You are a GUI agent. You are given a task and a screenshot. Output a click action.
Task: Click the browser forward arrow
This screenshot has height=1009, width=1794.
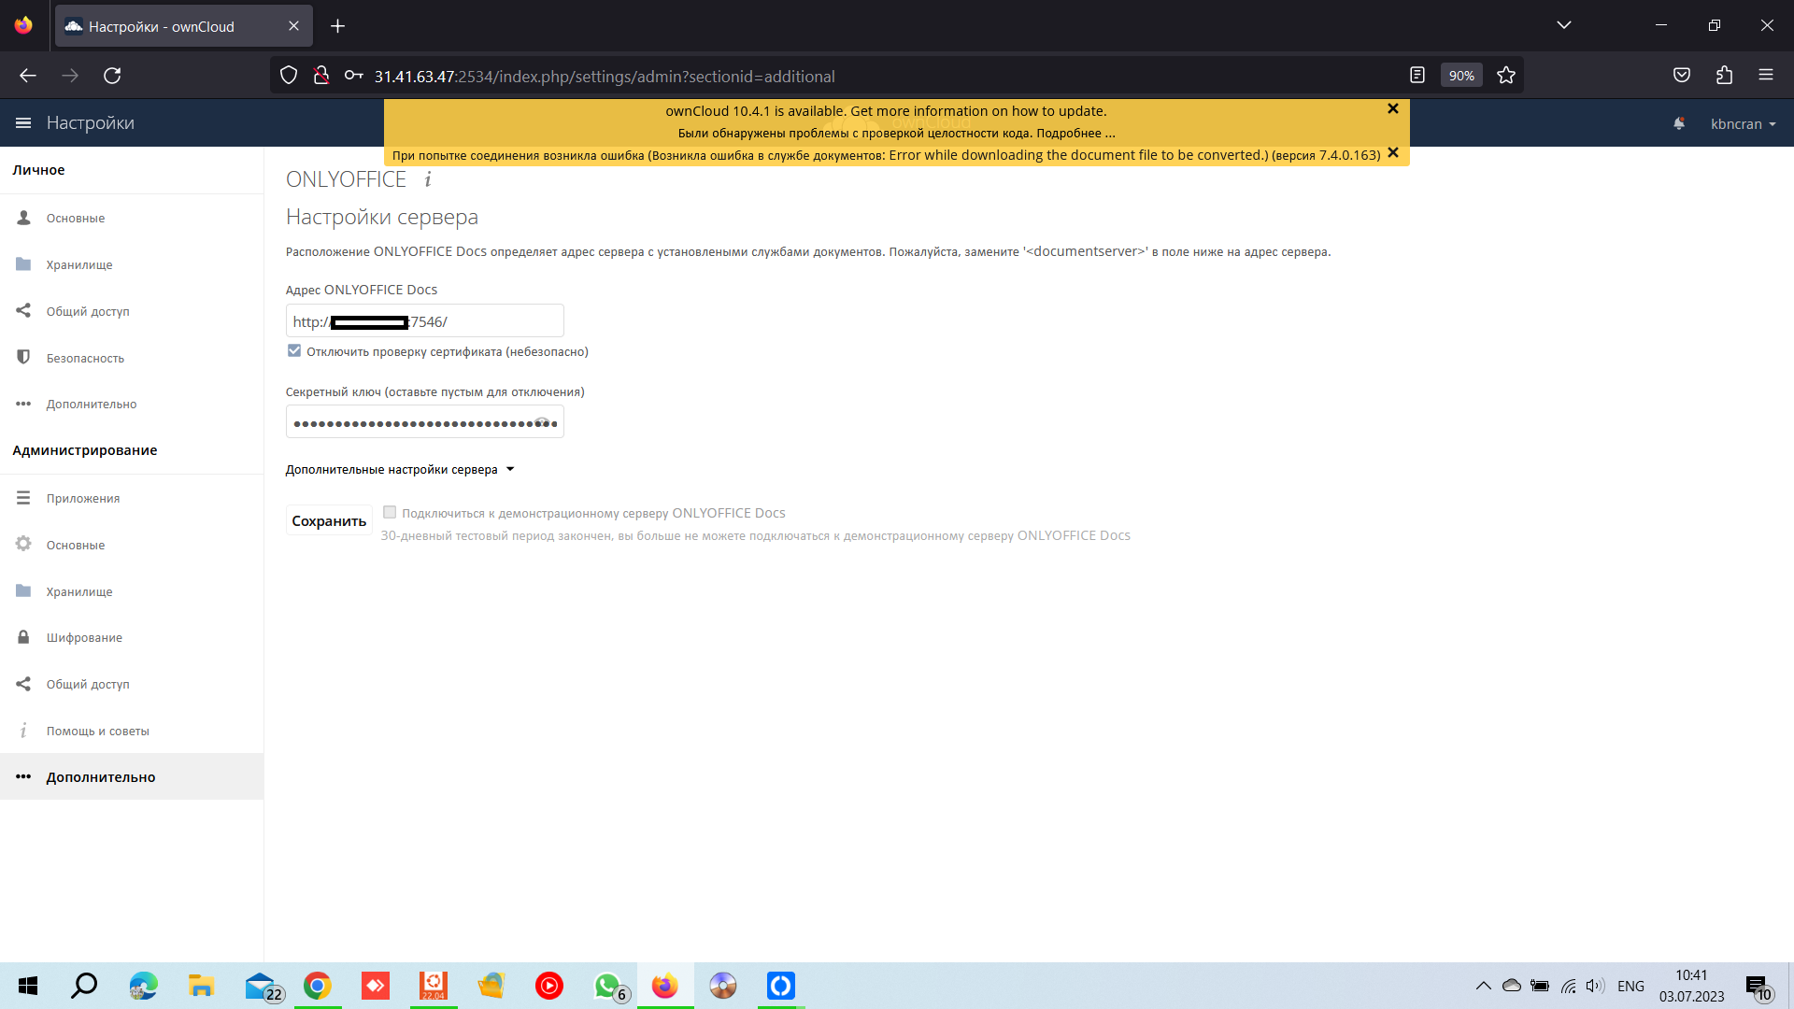(x=70, y=76)
